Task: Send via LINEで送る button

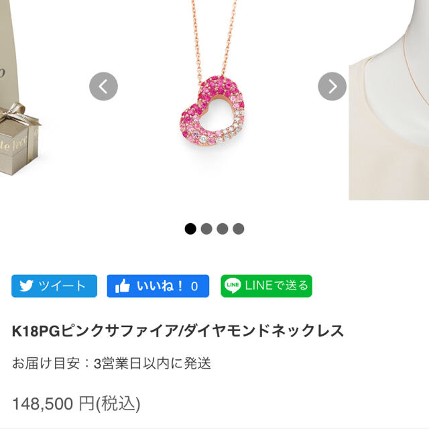Action: tap(267, 286)
